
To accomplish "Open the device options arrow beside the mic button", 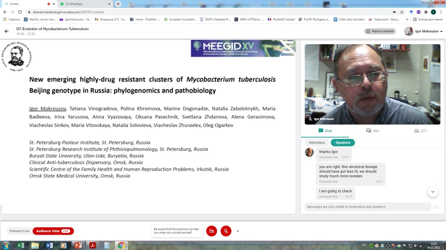I will click(238, 231).
